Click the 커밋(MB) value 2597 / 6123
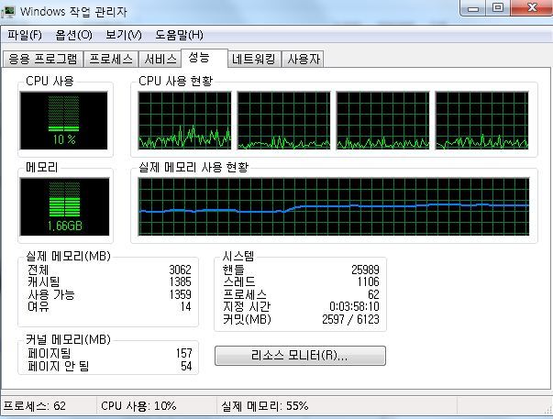 (350, 319)
